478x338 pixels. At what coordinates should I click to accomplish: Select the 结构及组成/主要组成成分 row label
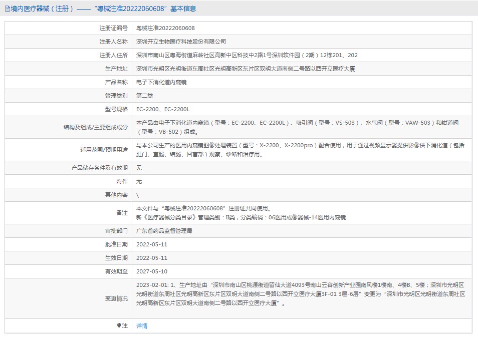(x=95, y=127)
